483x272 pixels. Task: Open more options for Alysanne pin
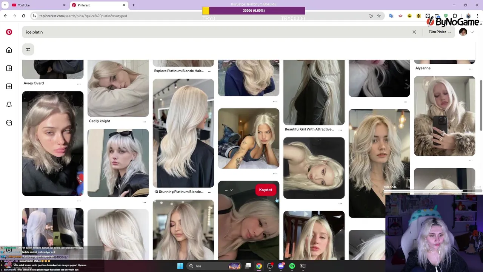[471, 69]
